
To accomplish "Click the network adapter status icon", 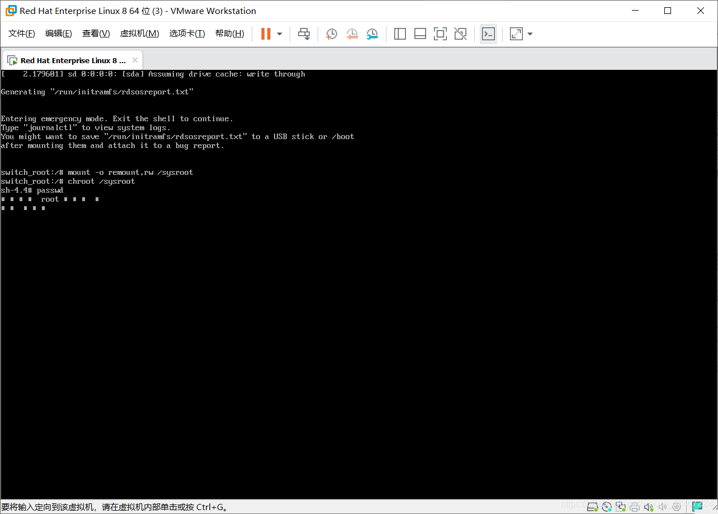I will (x=621, y=507).
